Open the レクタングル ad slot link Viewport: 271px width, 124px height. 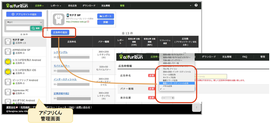tap(60, 52)
